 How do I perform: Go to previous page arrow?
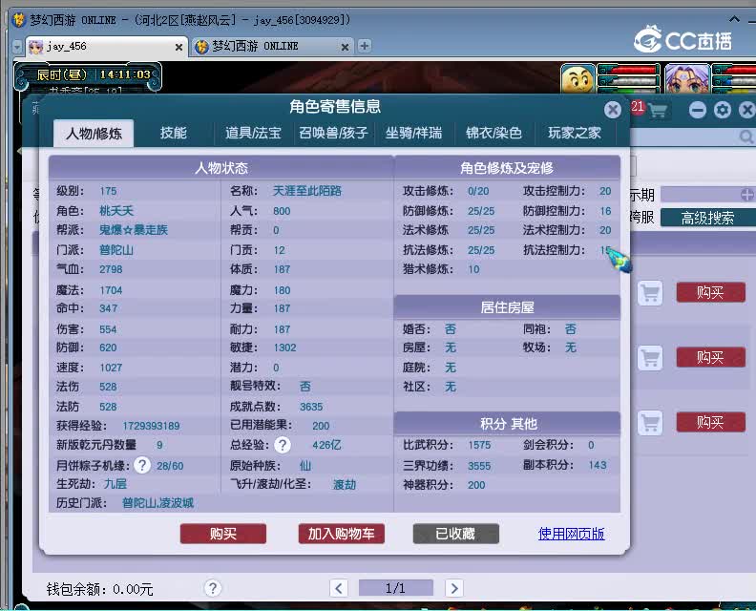(x=339, y=588)
